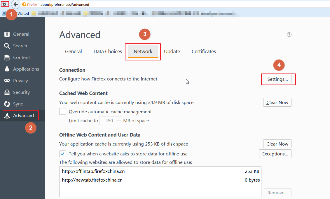This screenshot has width=330, height=199.
Task: Open Privacy via the mask icon
Action: [x=7, y=81]
